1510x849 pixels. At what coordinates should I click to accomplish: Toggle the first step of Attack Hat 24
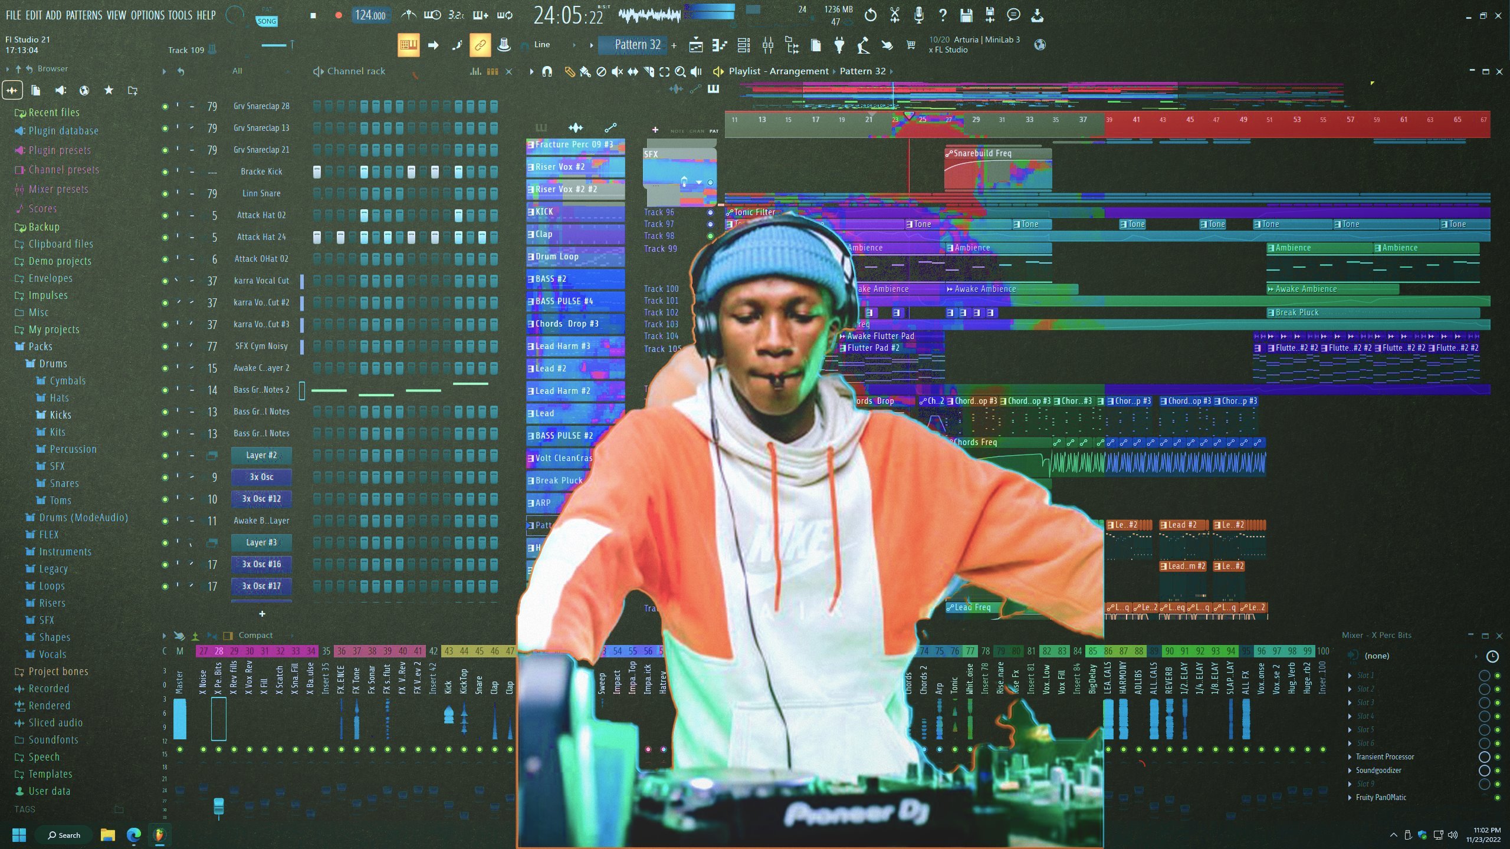click(x=317, y=238)
